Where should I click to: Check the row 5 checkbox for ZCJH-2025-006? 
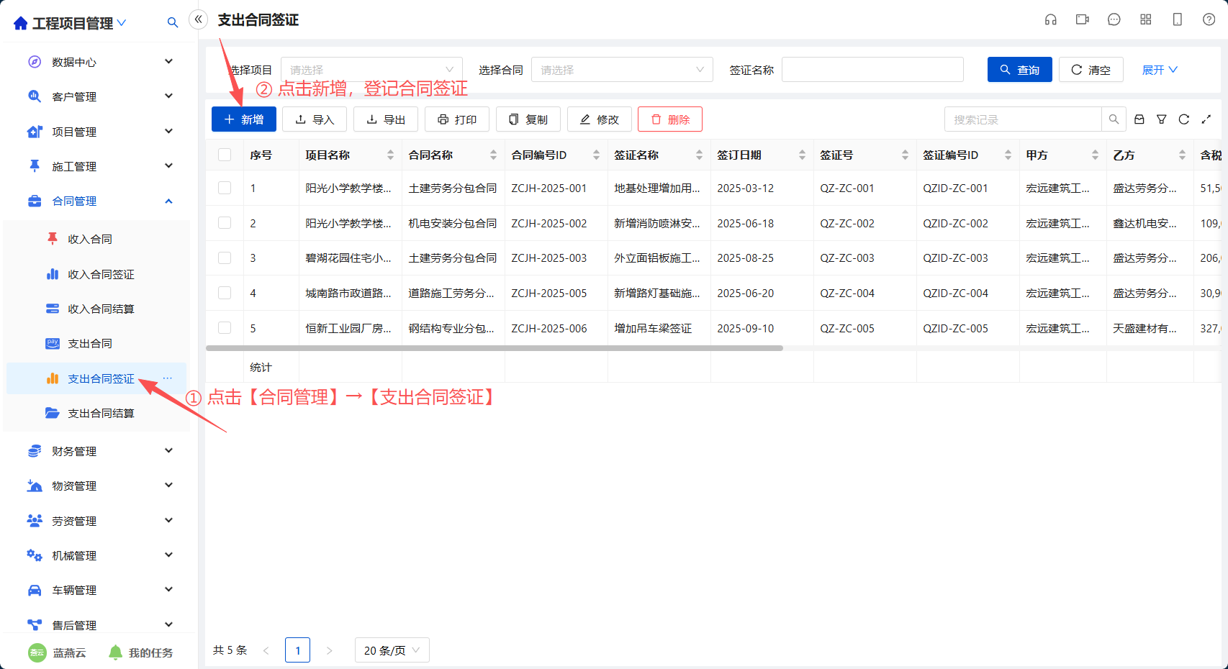225,328
